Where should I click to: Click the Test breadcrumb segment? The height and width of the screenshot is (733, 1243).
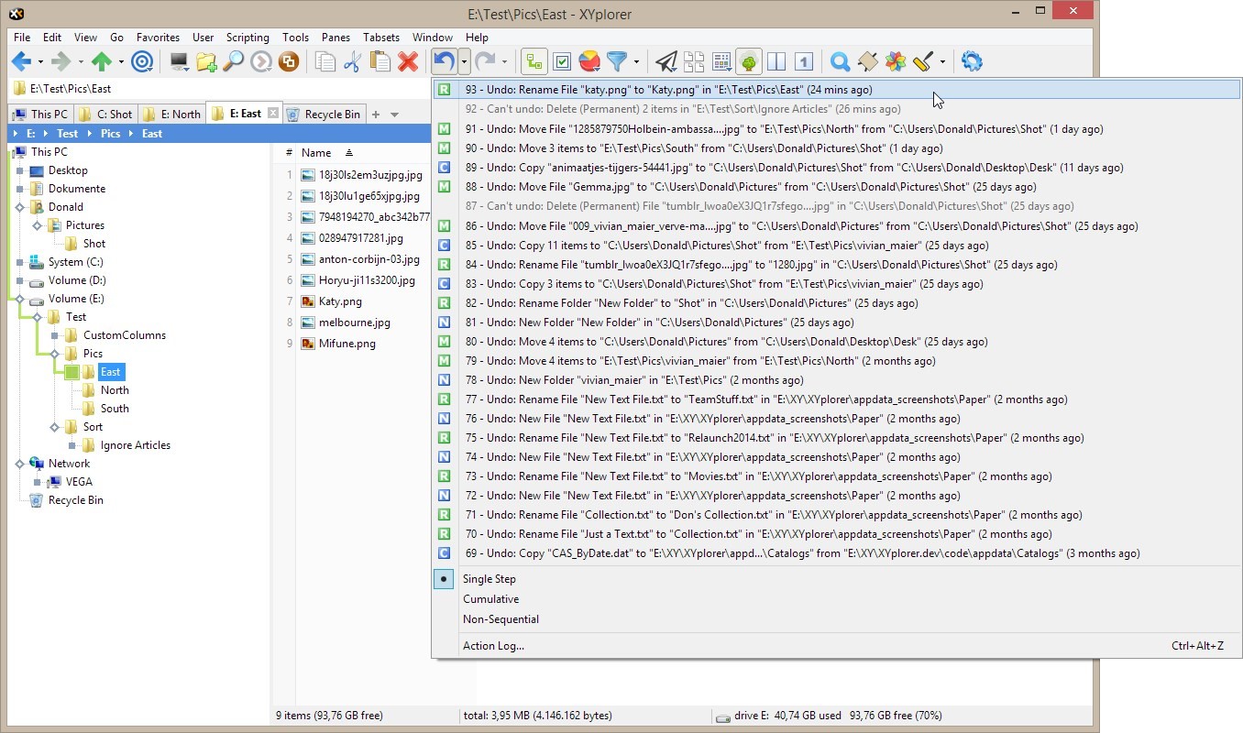click(68, 134)
